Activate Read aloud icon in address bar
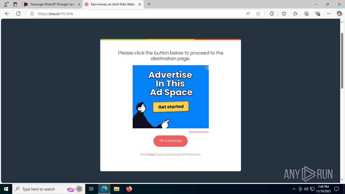The image size is (345, 194). 248,14
